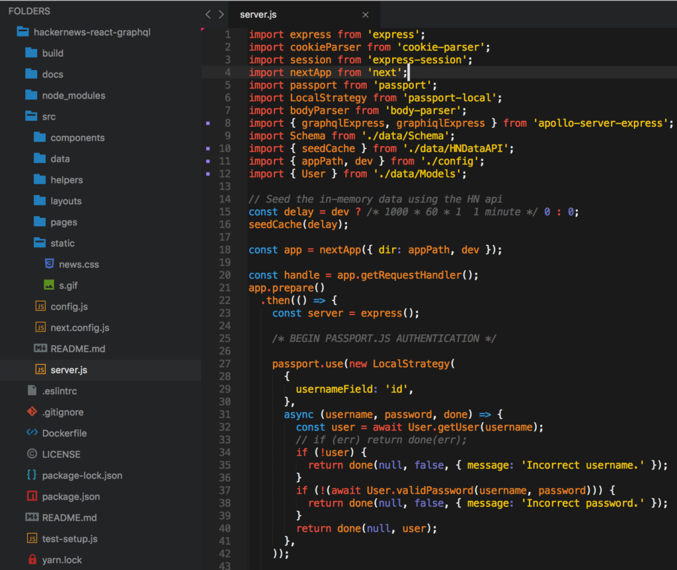Click the image icon beside s.gif
The width and height of the screenshot is (677, 570).
coord(49,285)
